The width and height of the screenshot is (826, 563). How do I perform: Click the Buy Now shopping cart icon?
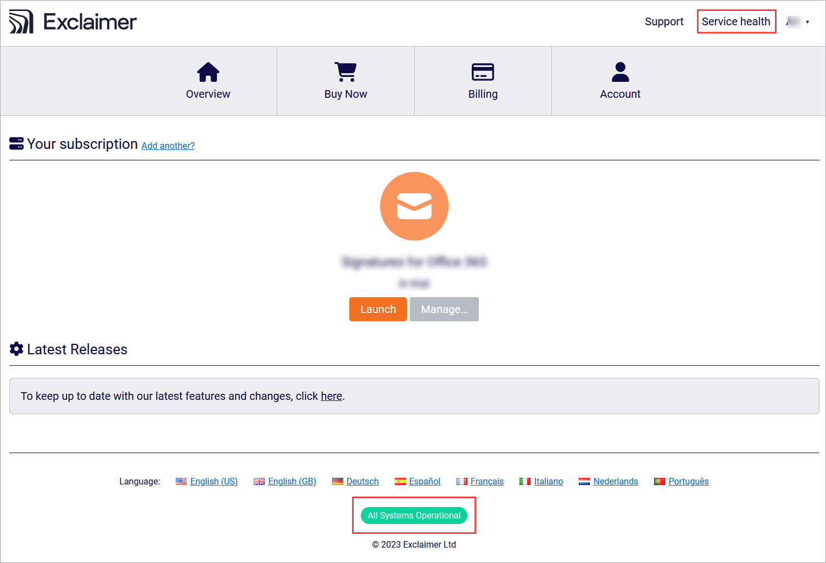(345, 71)
